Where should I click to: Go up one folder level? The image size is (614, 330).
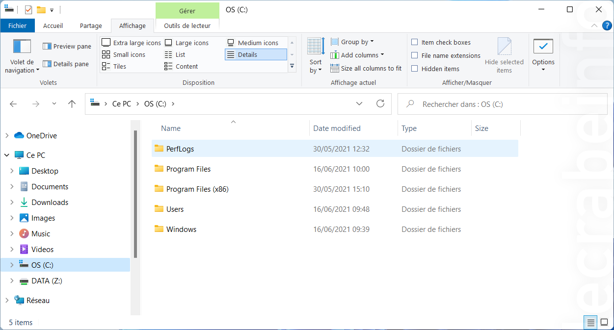72,104
